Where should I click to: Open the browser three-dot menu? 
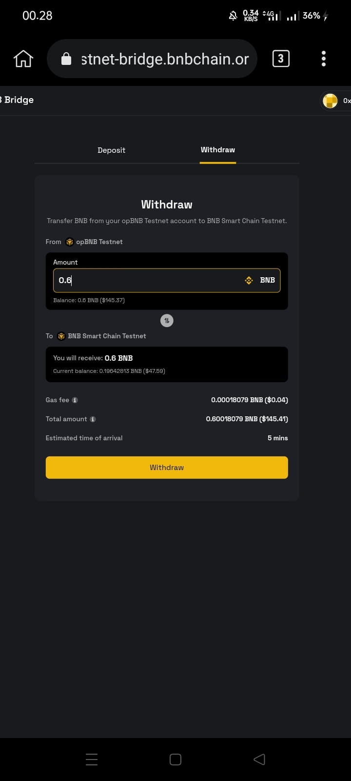[x=323, y=59]
